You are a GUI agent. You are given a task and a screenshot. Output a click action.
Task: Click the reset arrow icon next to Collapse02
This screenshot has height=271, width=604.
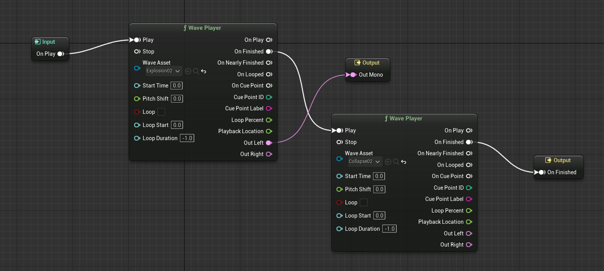click(x=404, y=162)
